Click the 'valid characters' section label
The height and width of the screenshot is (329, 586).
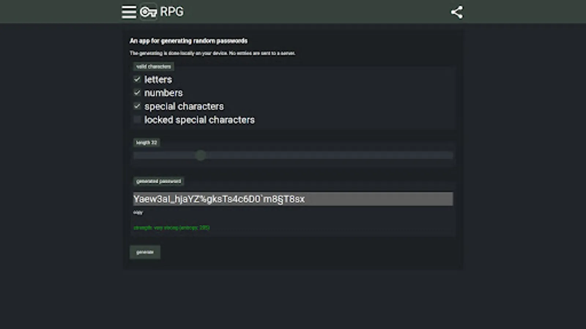coord(153,67)
